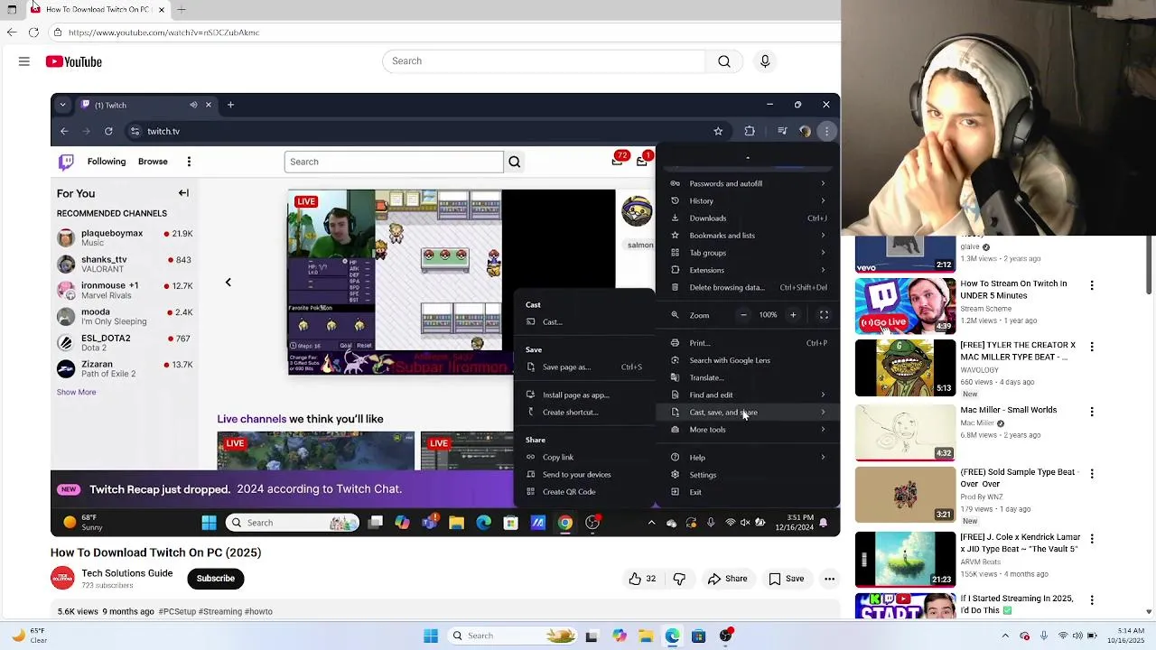1156x650 pixels.
Task: Go back in the outer browser
Action: coord(11,32)
